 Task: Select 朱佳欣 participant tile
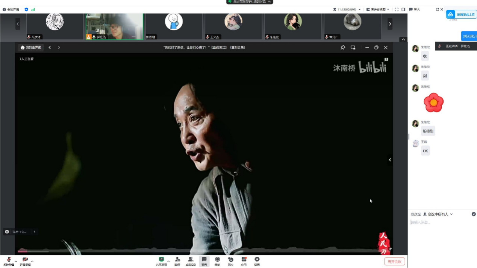point(293,26)
